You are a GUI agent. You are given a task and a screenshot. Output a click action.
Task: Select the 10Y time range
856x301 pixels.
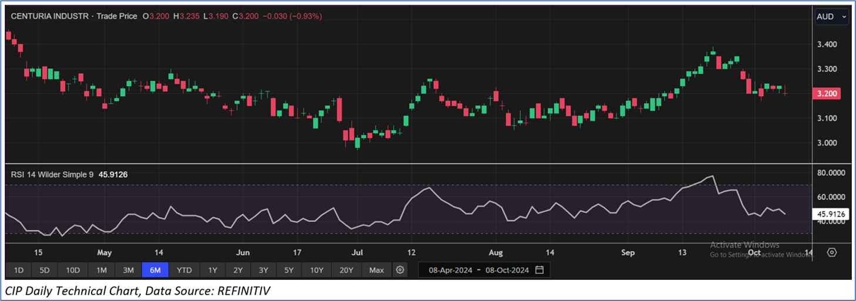click(316, 270)
